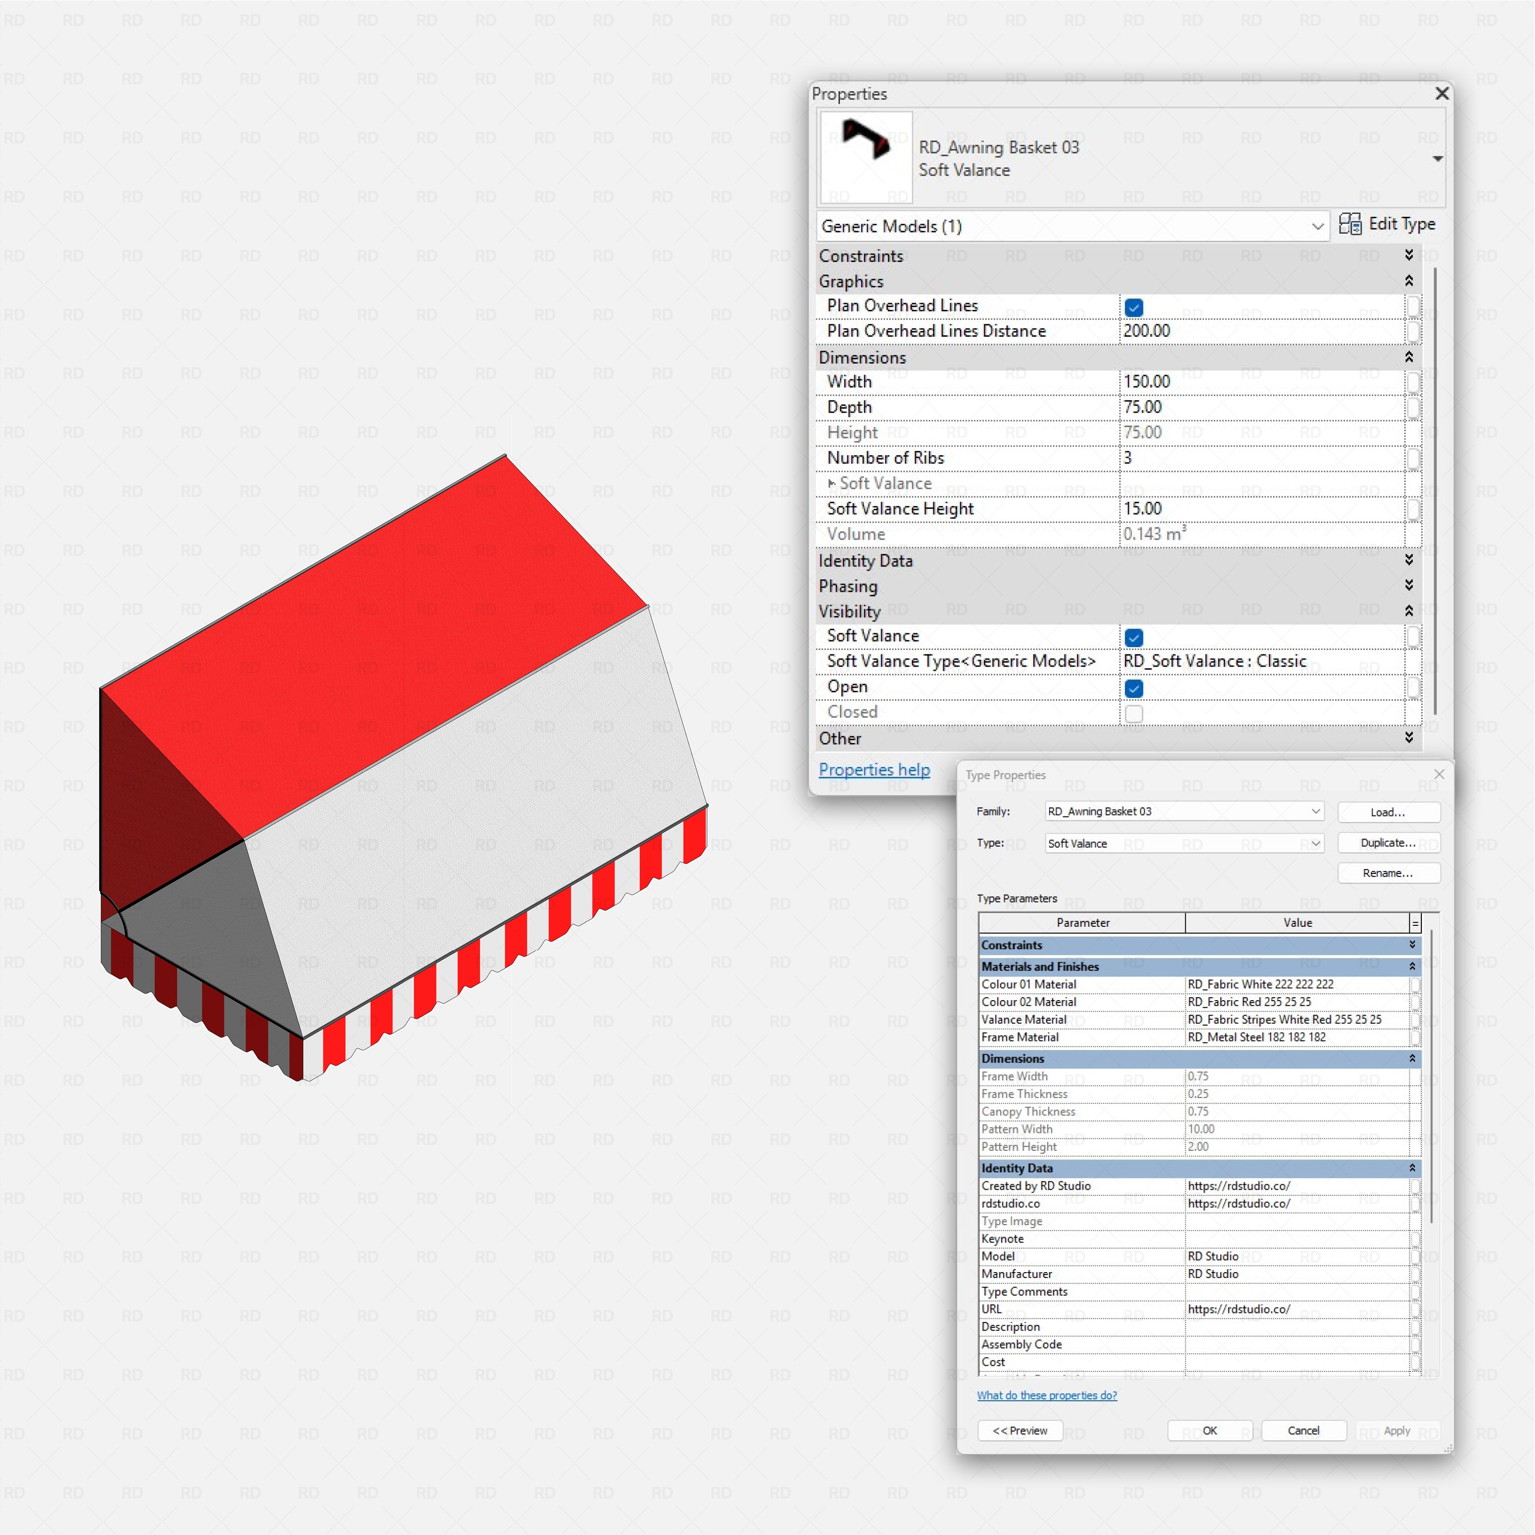Open the Family dropdown in Type Properties
1535x1535 pixels.
click(1184, 811)
